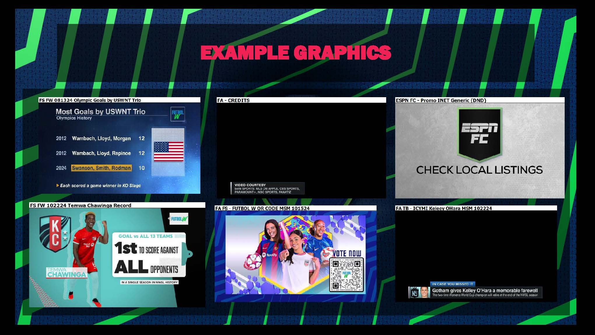Click the TEMWA CHAWINGA name plate
Screen dimensions: 595x335
(66, 273)
